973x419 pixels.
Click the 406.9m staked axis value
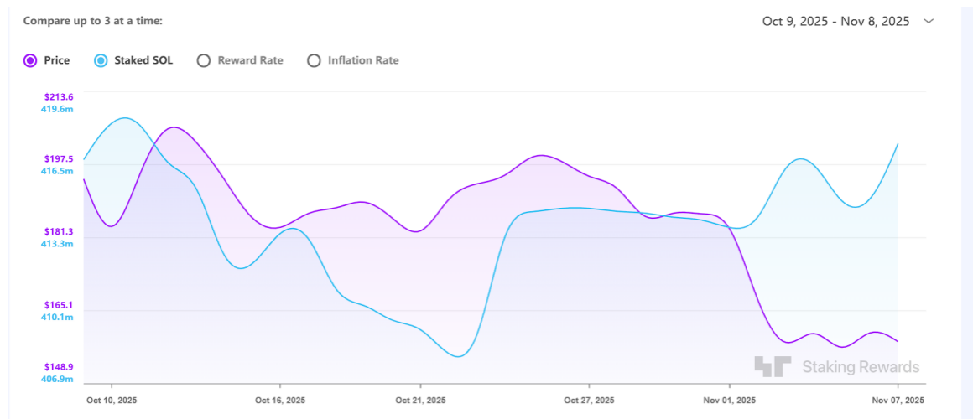tap(57, 379)
